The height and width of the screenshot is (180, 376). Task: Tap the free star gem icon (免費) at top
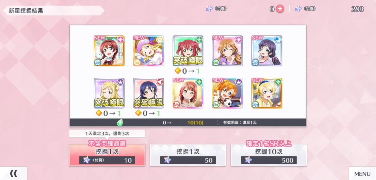click(298, 9)
